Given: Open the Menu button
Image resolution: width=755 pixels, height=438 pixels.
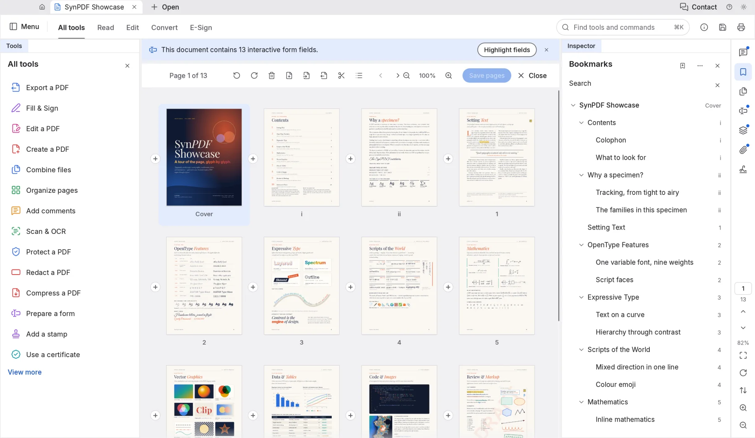Looking at the screenshot, I should tap(24, 27).
